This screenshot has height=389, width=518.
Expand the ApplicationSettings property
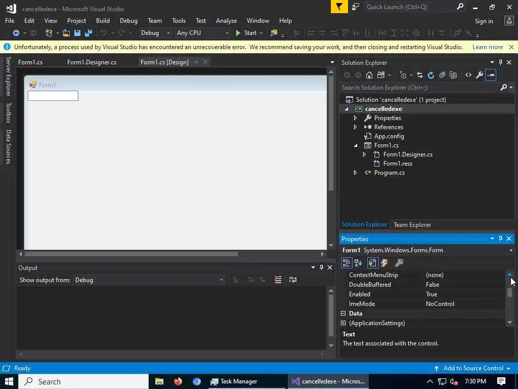(343, 323)
